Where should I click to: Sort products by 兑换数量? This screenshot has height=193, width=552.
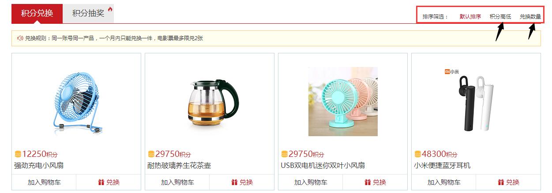530,17
